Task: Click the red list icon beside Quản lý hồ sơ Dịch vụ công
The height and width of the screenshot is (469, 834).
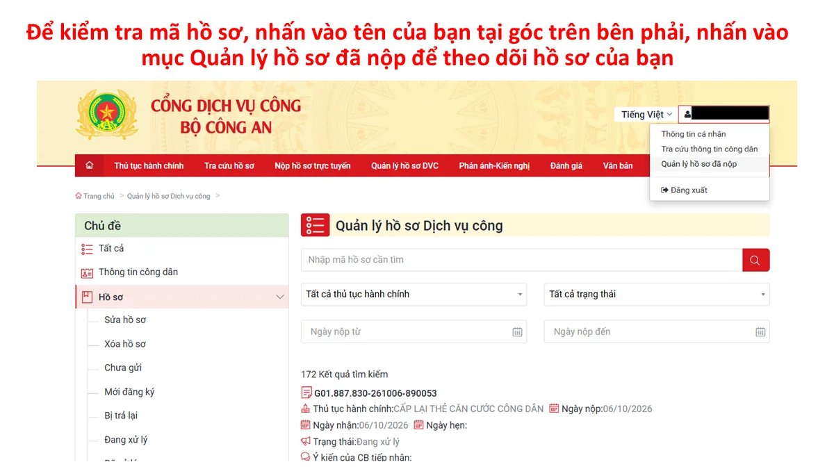Action: pyautogui.click(x=315, y=225)
